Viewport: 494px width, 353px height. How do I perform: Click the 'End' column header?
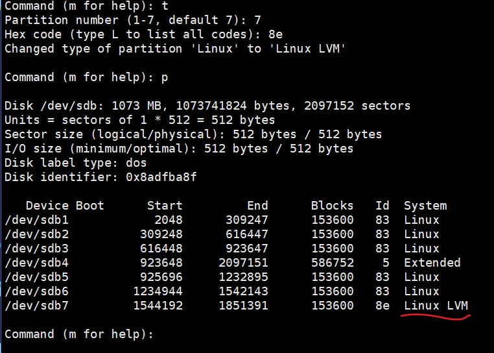click(257, 206)
